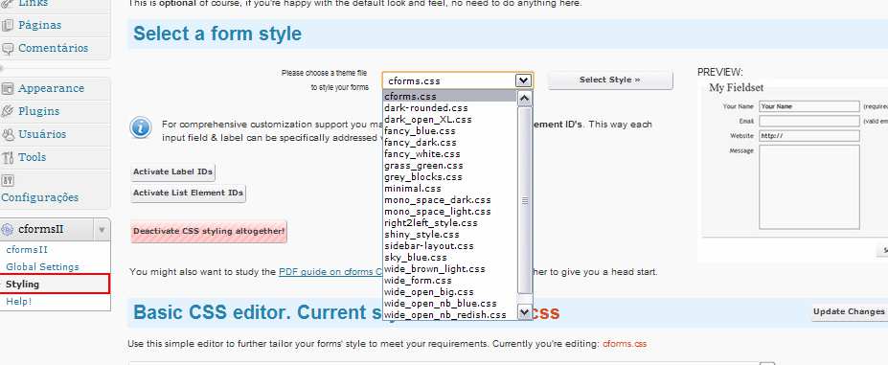The height and width of the screenshot is (365, 888).
Task: Open the Styling submenu page
Action: tap(23, 284)
